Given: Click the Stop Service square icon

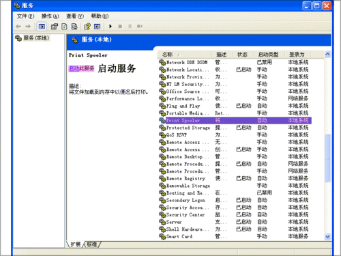Looking at the screenshot, I should point(120,27).
